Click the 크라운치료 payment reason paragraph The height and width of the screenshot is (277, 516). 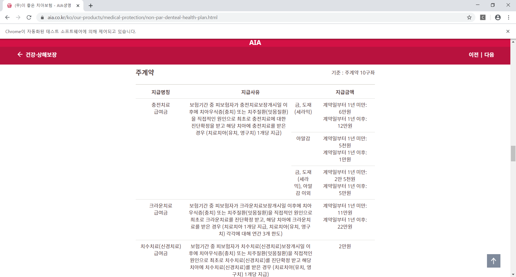[x=250, y=220]
